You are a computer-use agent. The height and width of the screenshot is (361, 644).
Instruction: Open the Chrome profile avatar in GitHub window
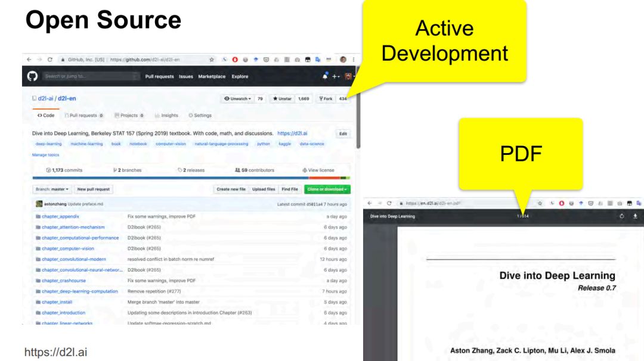click(343, 60)
